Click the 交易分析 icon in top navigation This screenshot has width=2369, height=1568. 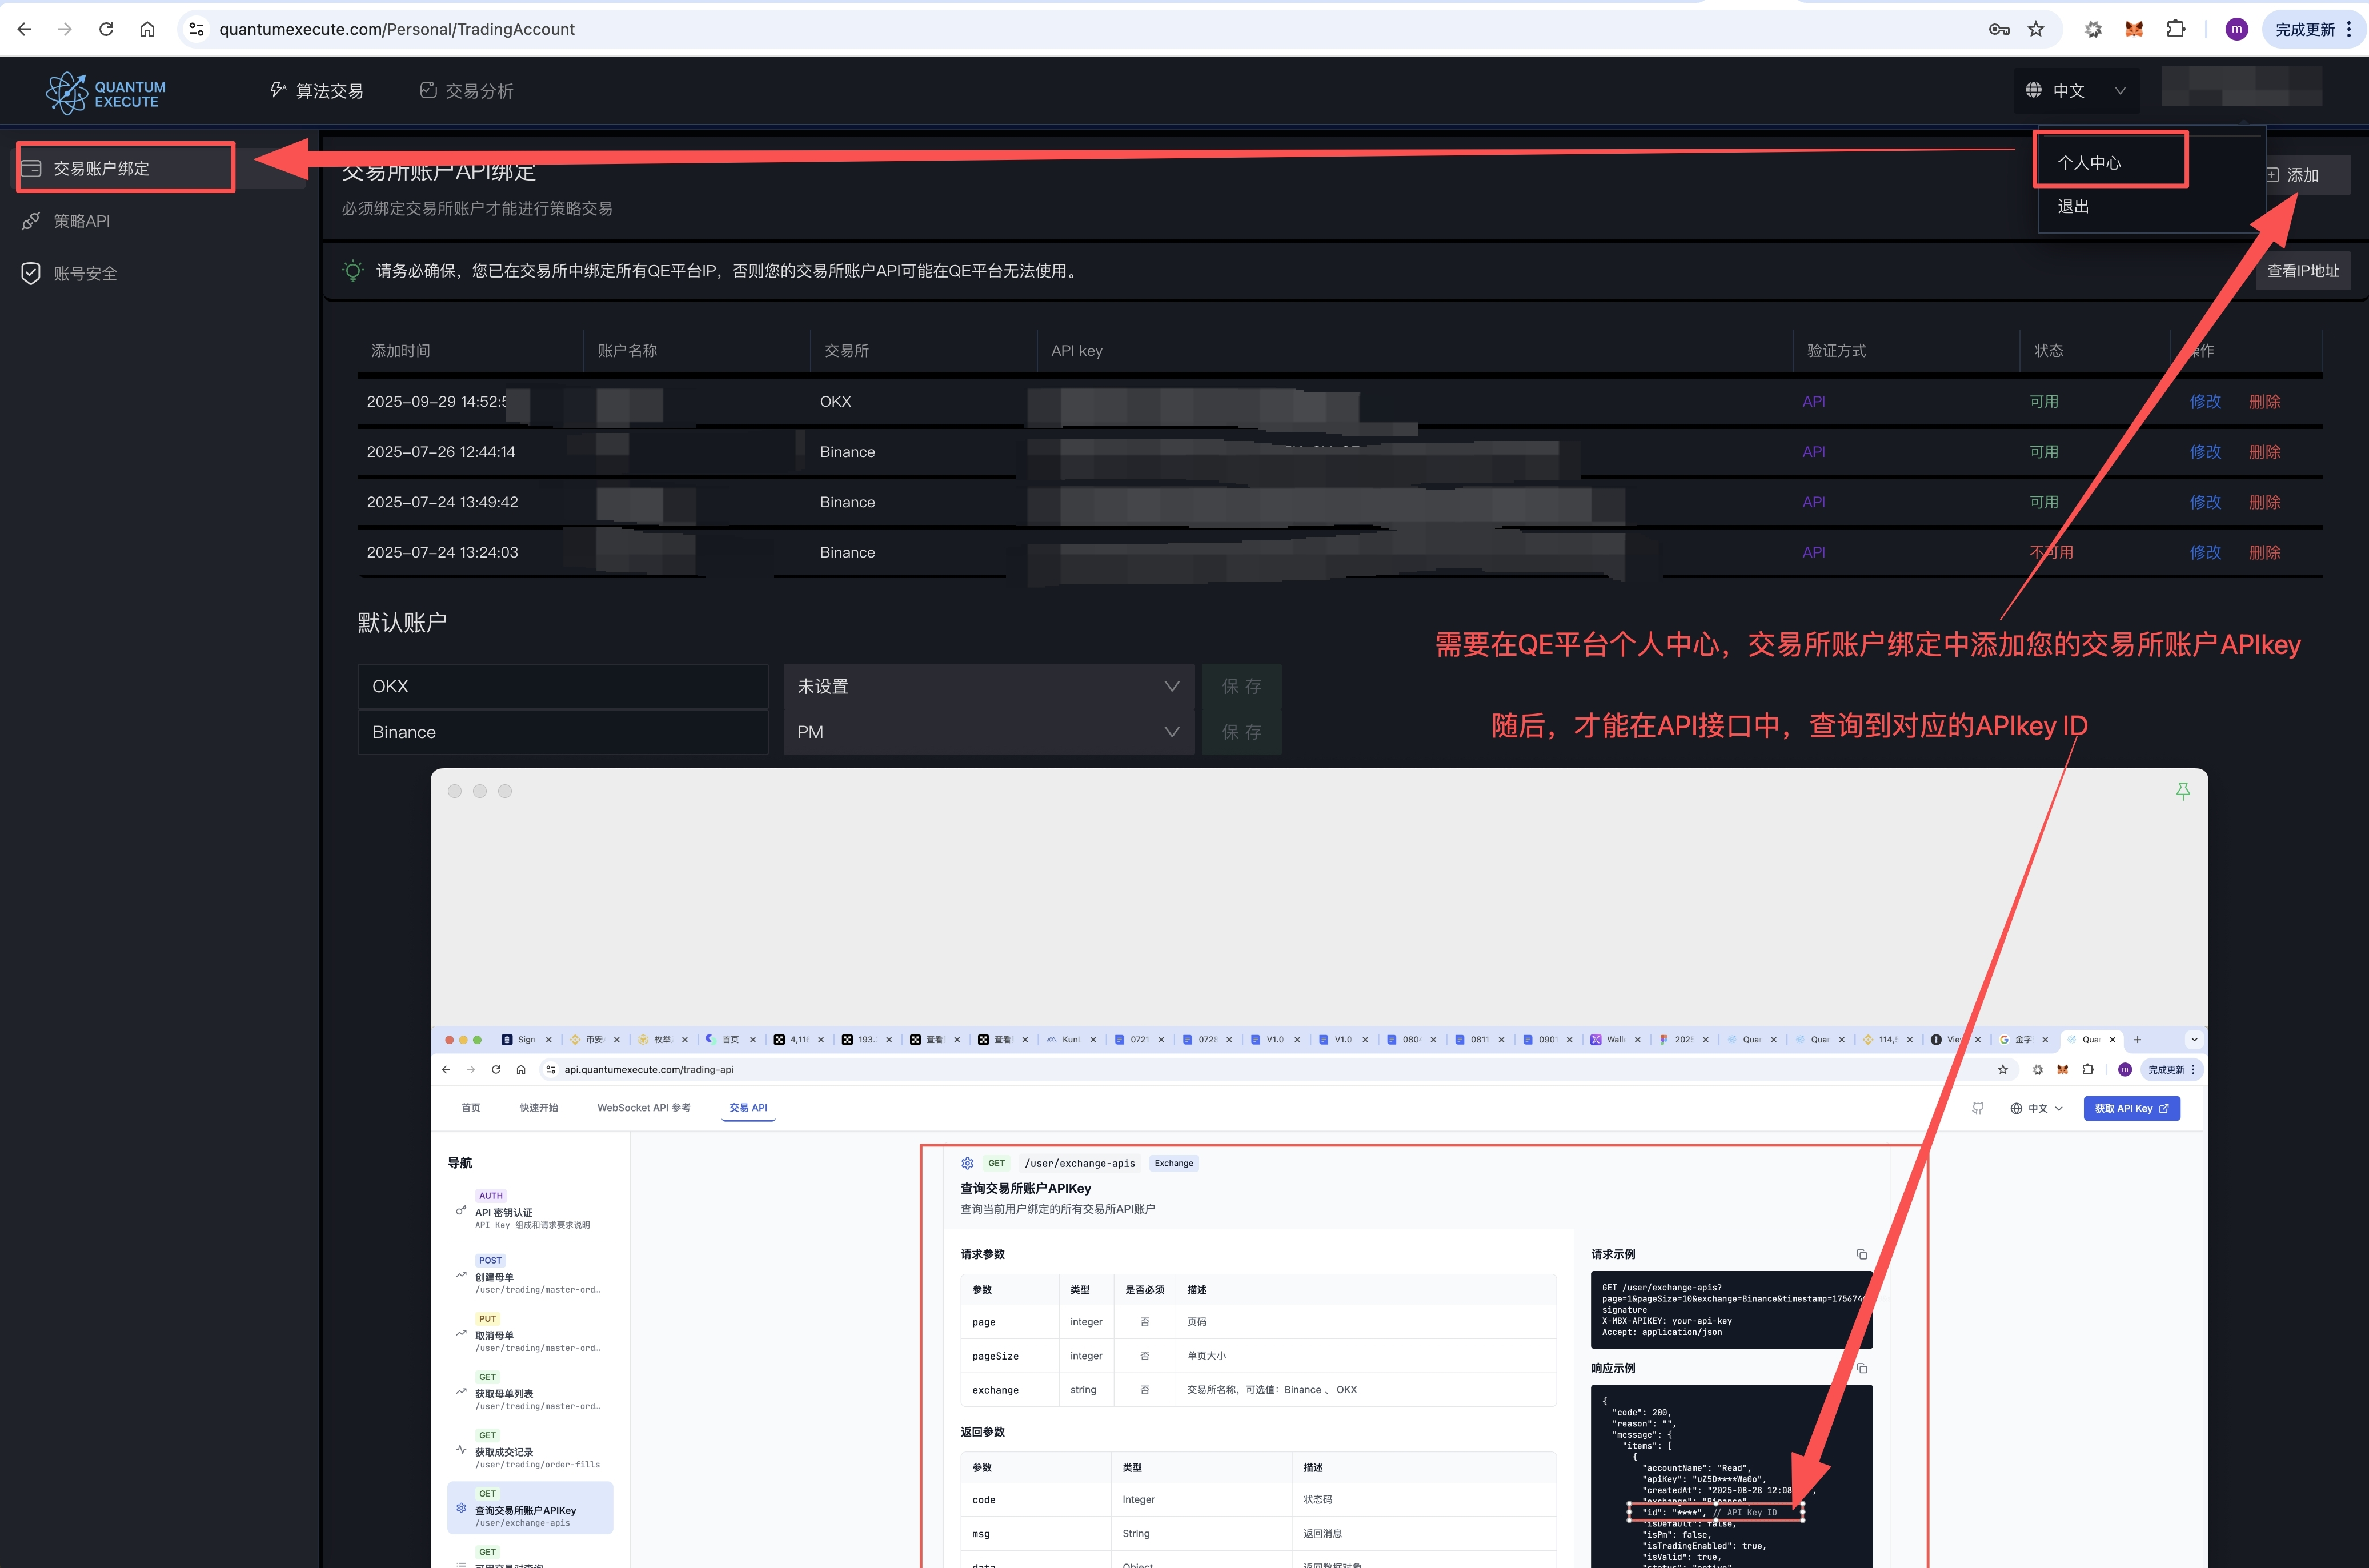click(428, 89)
